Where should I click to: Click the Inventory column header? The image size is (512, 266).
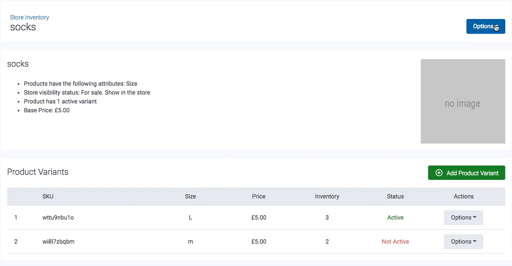[x=327, y=196]
